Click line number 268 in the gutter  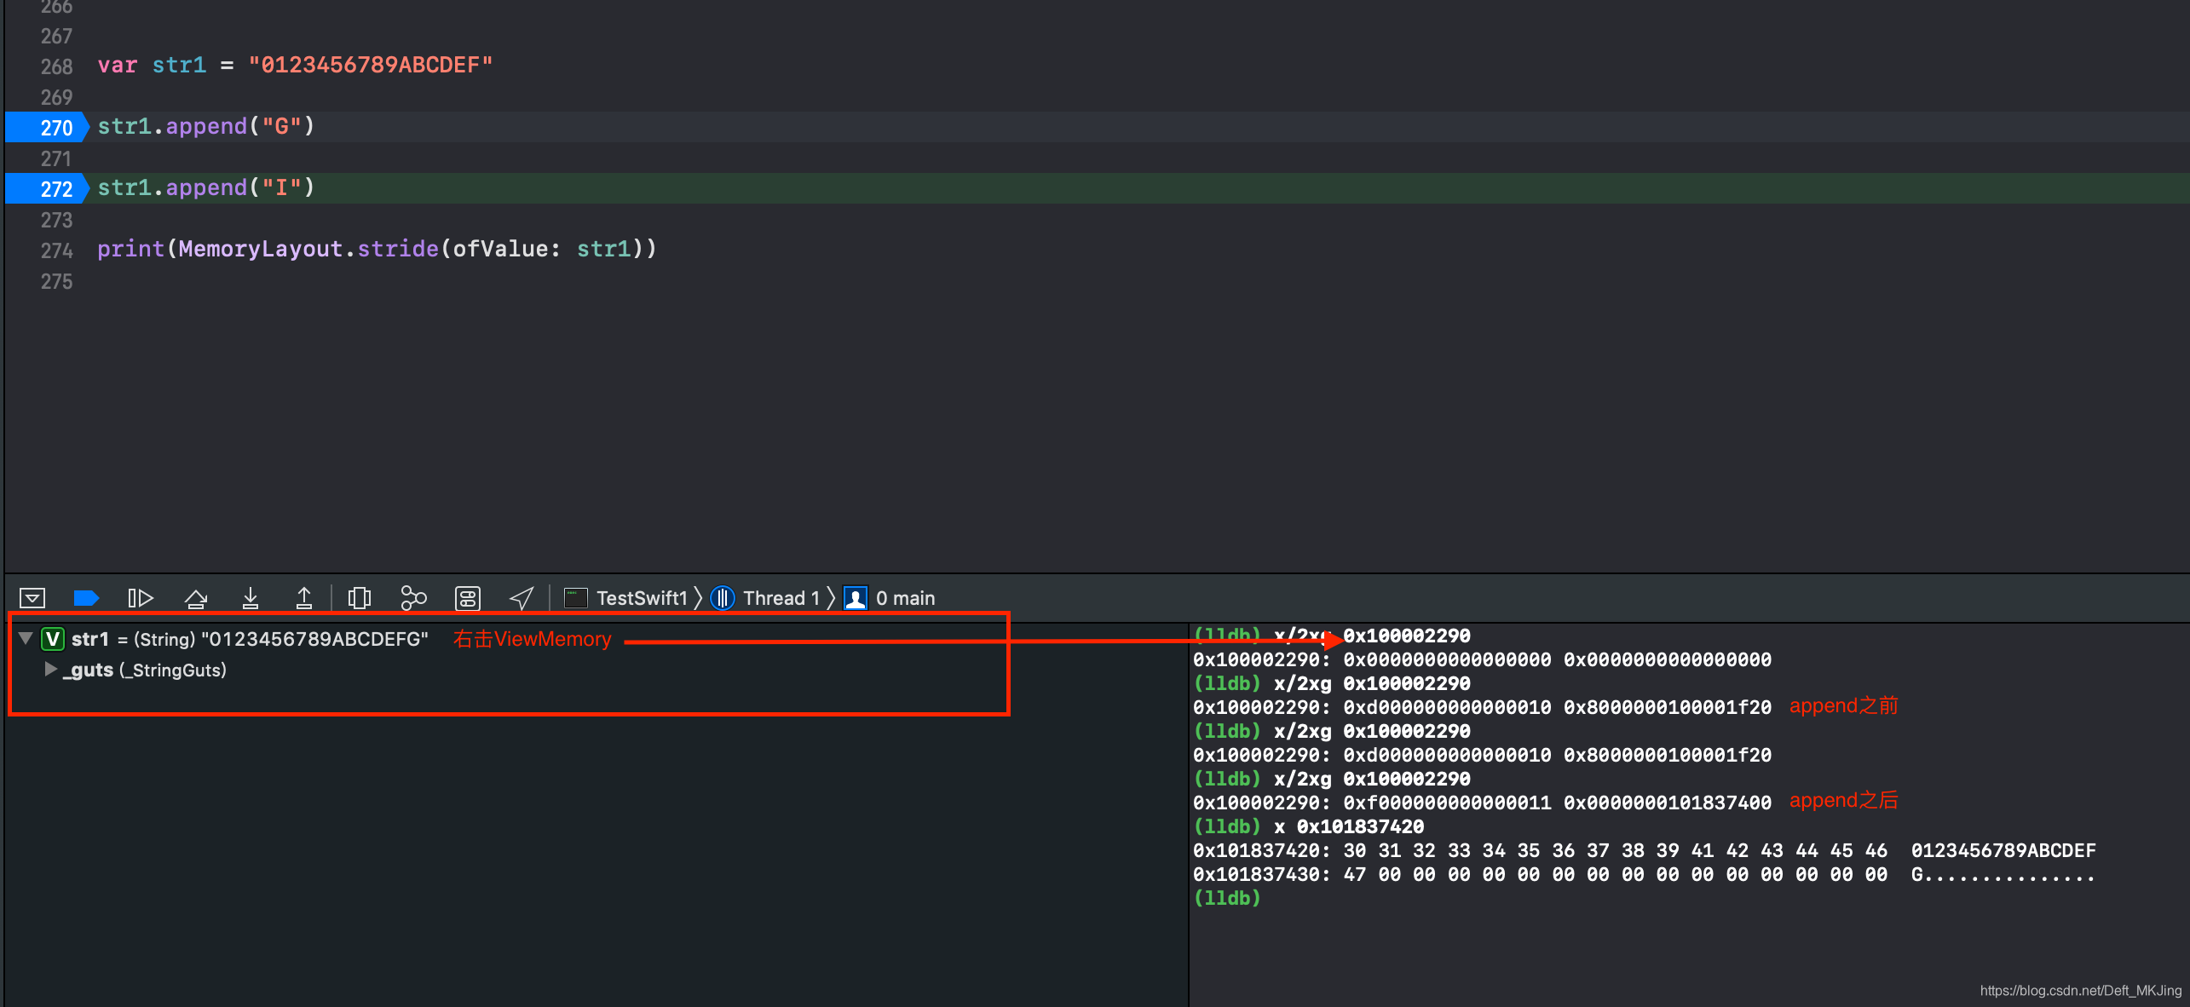coord(56,66)
